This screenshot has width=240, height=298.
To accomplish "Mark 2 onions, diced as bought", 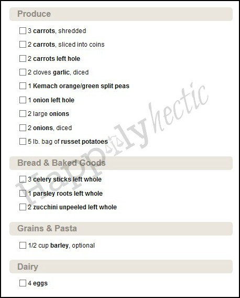I will pyautogui.click(x=23, y=127).
